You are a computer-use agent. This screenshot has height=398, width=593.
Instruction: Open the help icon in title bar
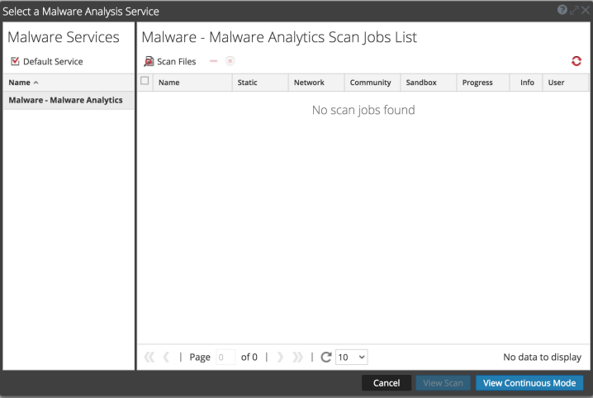[562, 11]
